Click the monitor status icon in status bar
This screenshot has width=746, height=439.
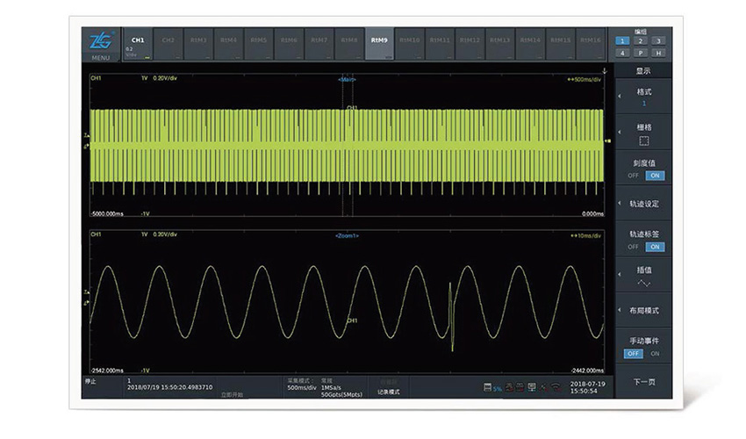(x=532, y=387)
